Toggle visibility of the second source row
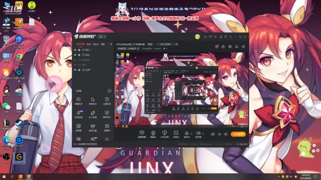321x180 pixels. click(x=75, y=55)
